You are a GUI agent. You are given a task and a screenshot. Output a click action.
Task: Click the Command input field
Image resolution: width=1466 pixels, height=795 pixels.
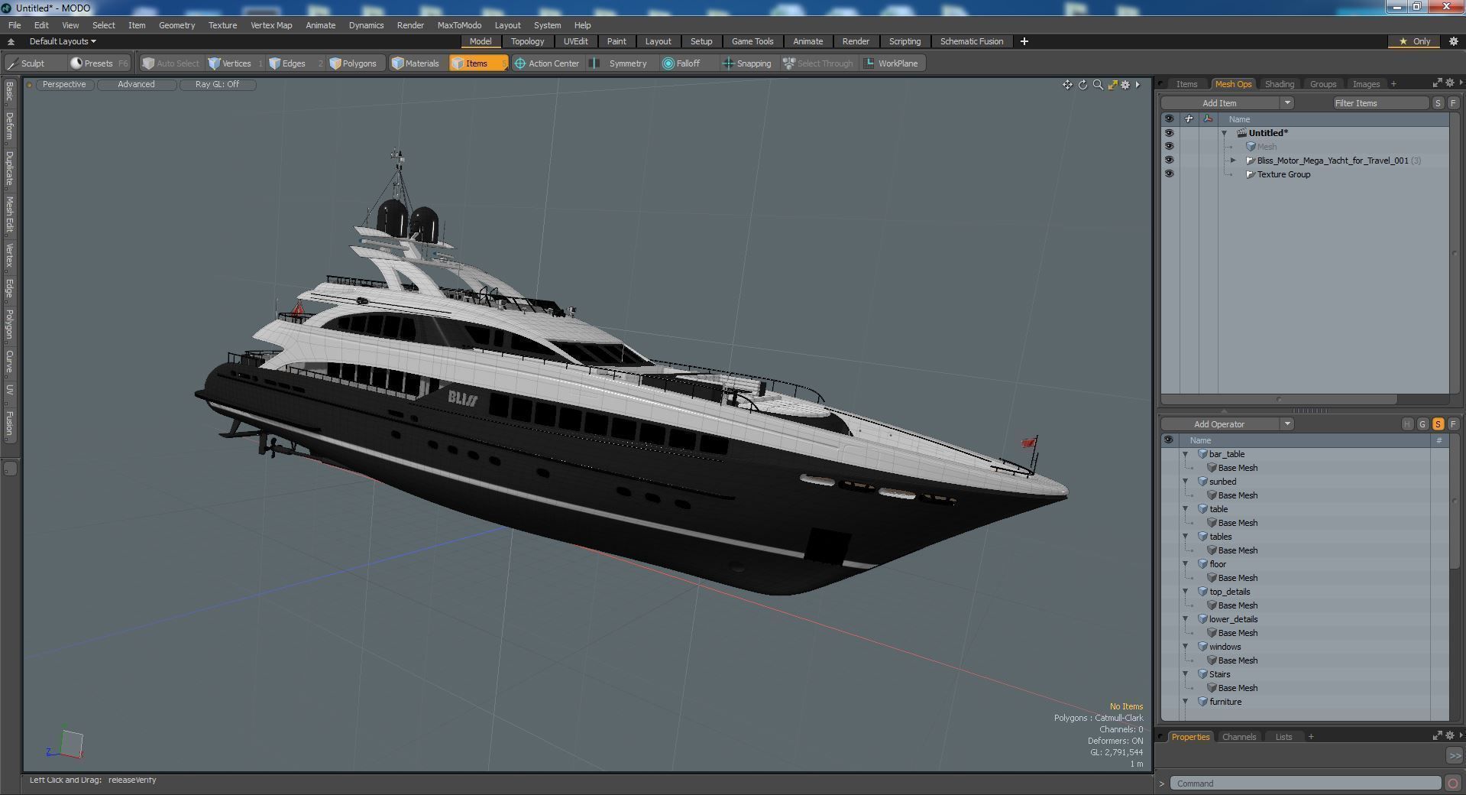1305,784
